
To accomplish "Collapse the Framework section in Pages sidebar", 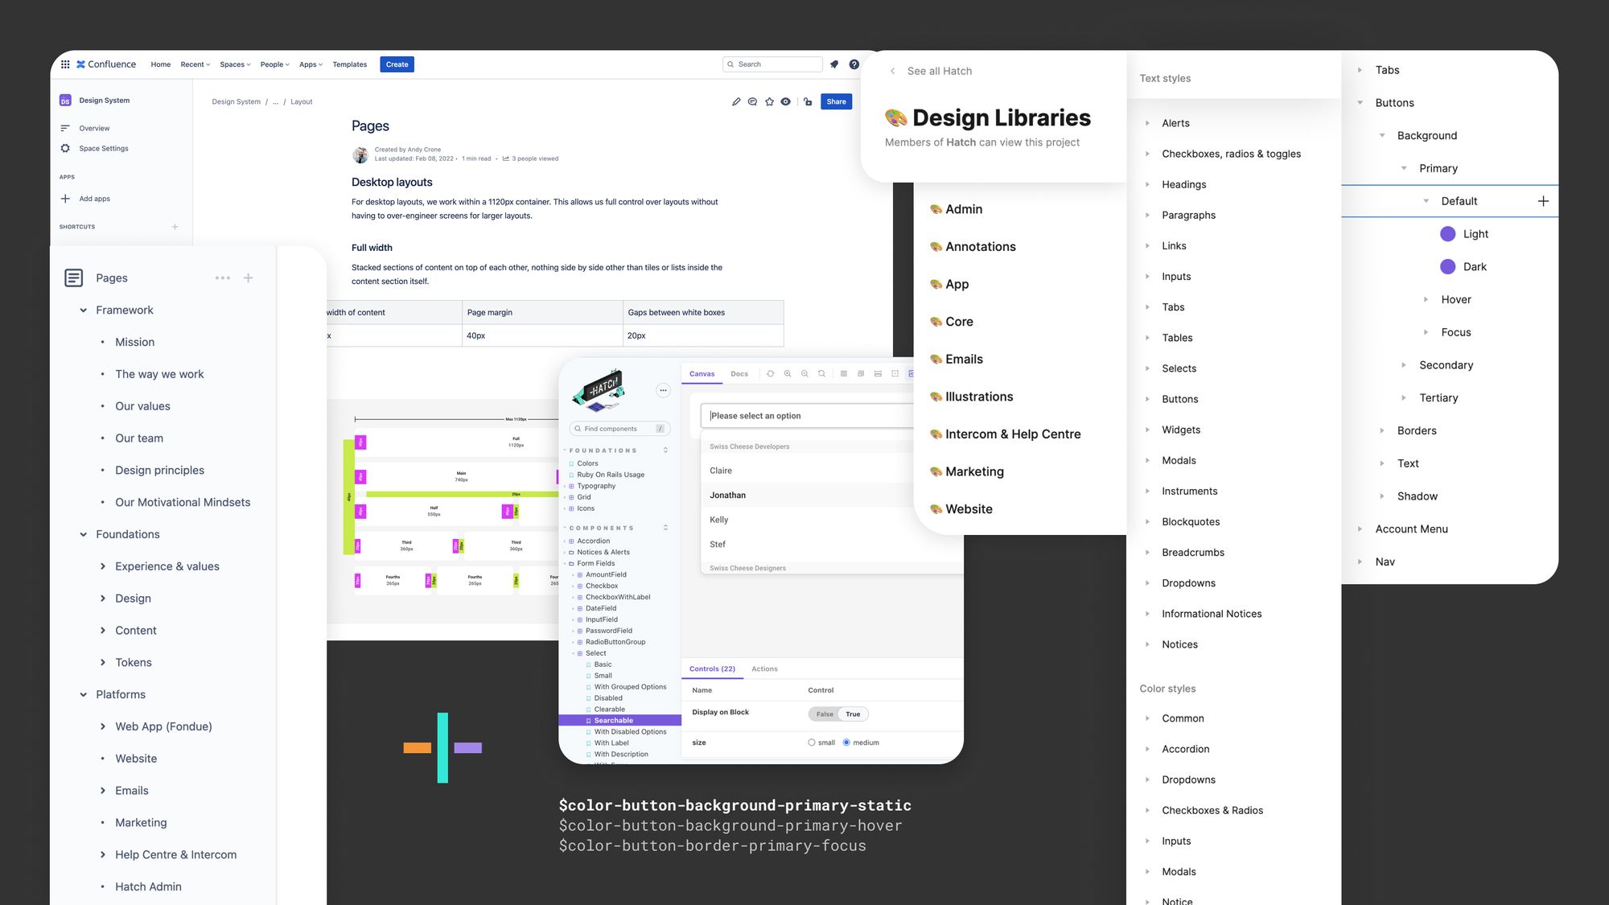I will tap(83, 310).
